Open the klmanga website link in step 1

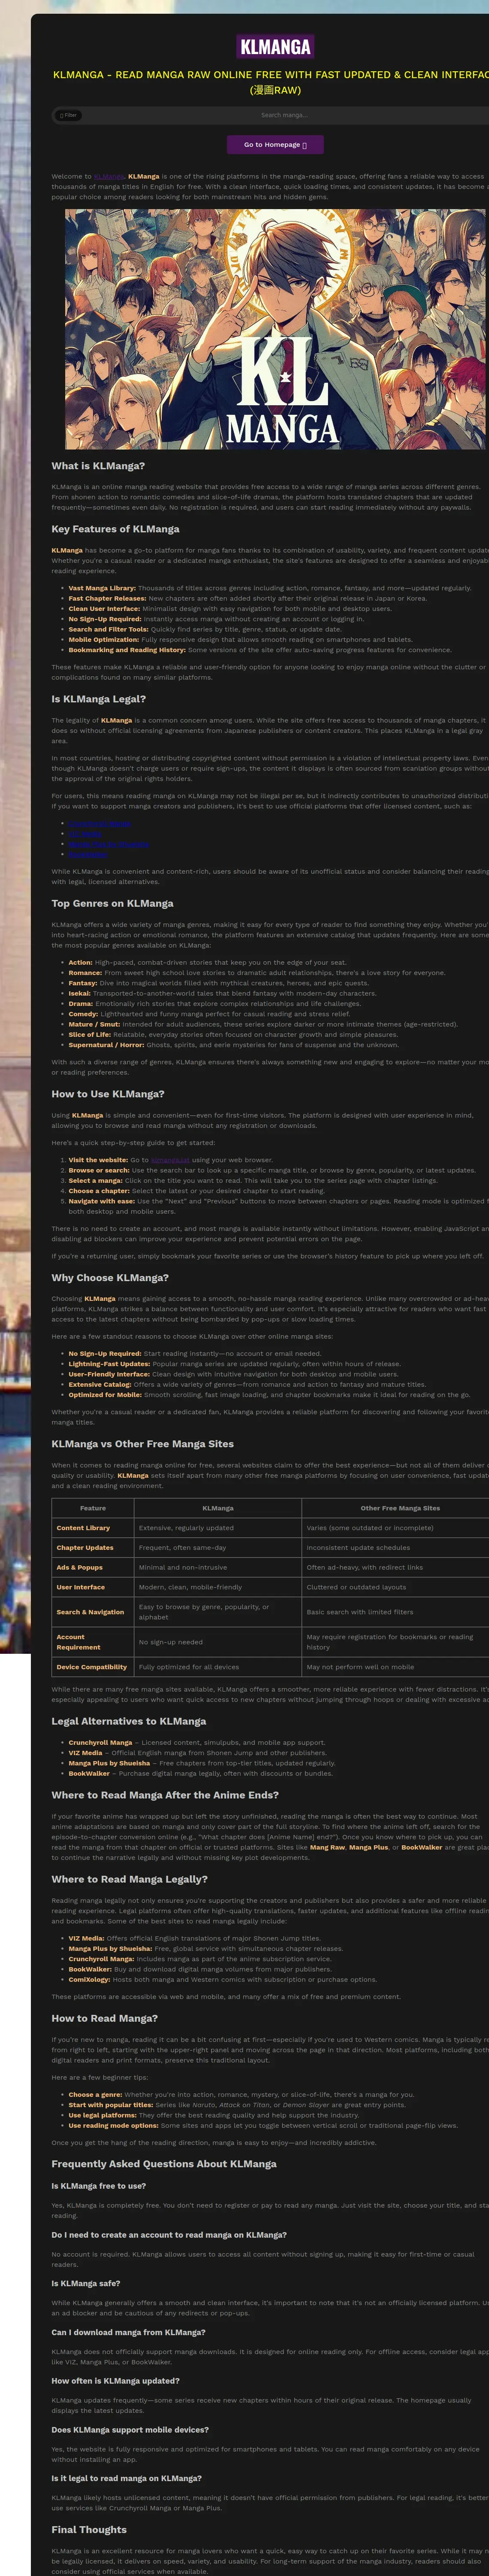tap(170, 1159)
